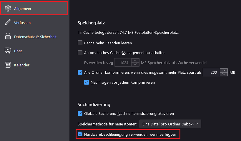Screen dimensions: 241x141
Task: Open the Speichermethode für neue Konten dropdown
Action: 170,124
